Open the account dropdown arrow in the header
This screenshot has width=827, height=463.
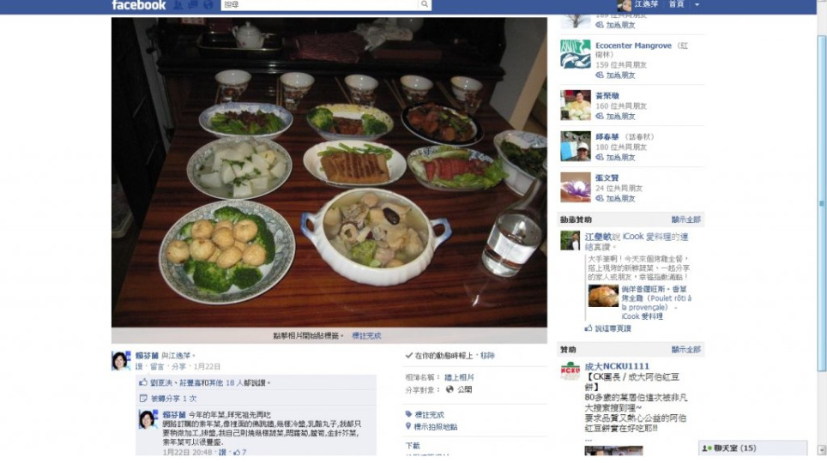[x=697, y=5]
